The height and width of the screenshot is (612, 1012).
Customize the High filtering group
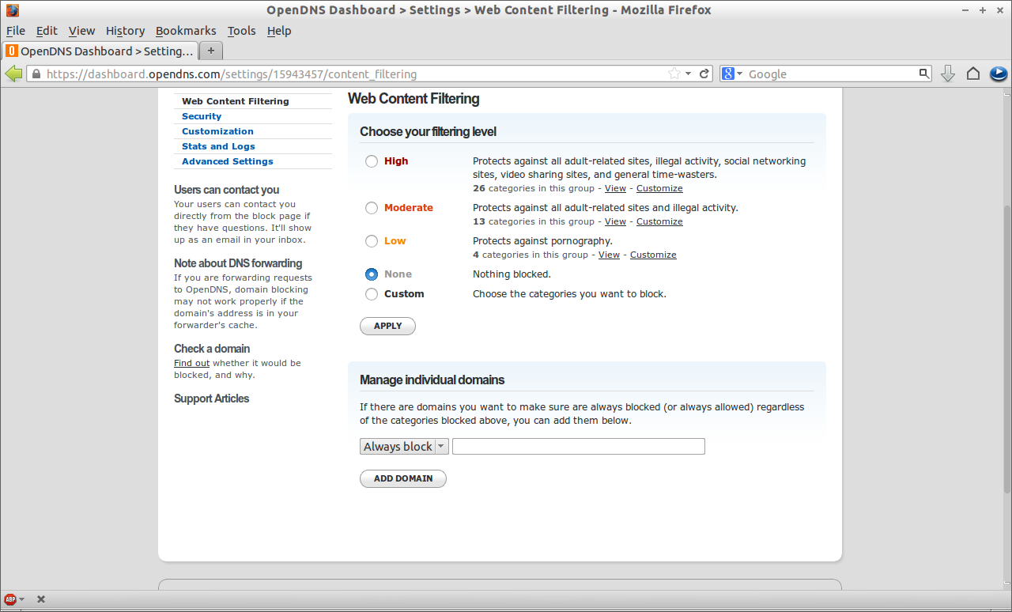pos(659,189)
